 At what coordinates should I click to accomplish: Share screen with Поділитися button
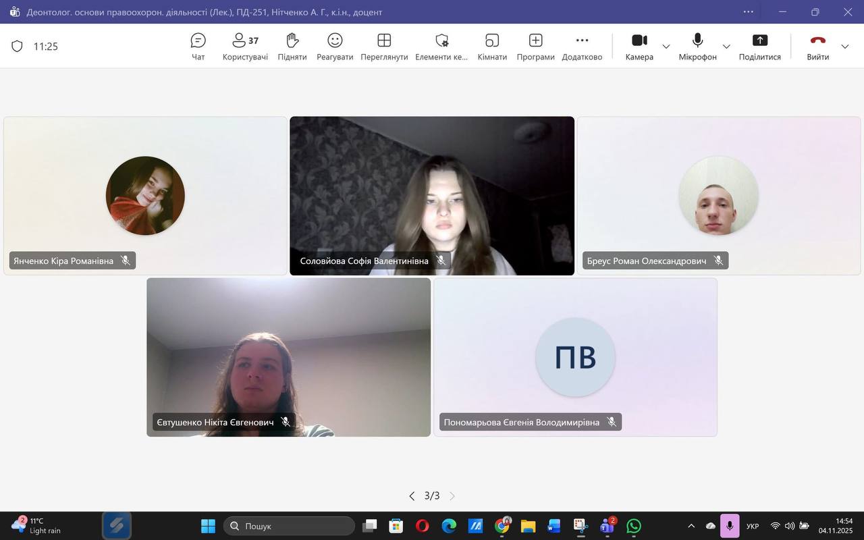[759, 47]
